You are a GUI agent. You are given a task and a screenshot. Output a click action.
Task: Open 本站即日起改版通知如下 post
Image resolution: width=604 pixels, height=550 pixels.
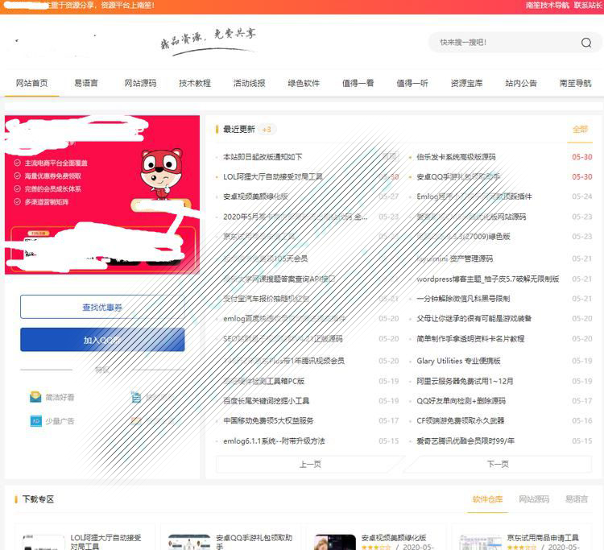pyautogui.click(x=263, y=157)
